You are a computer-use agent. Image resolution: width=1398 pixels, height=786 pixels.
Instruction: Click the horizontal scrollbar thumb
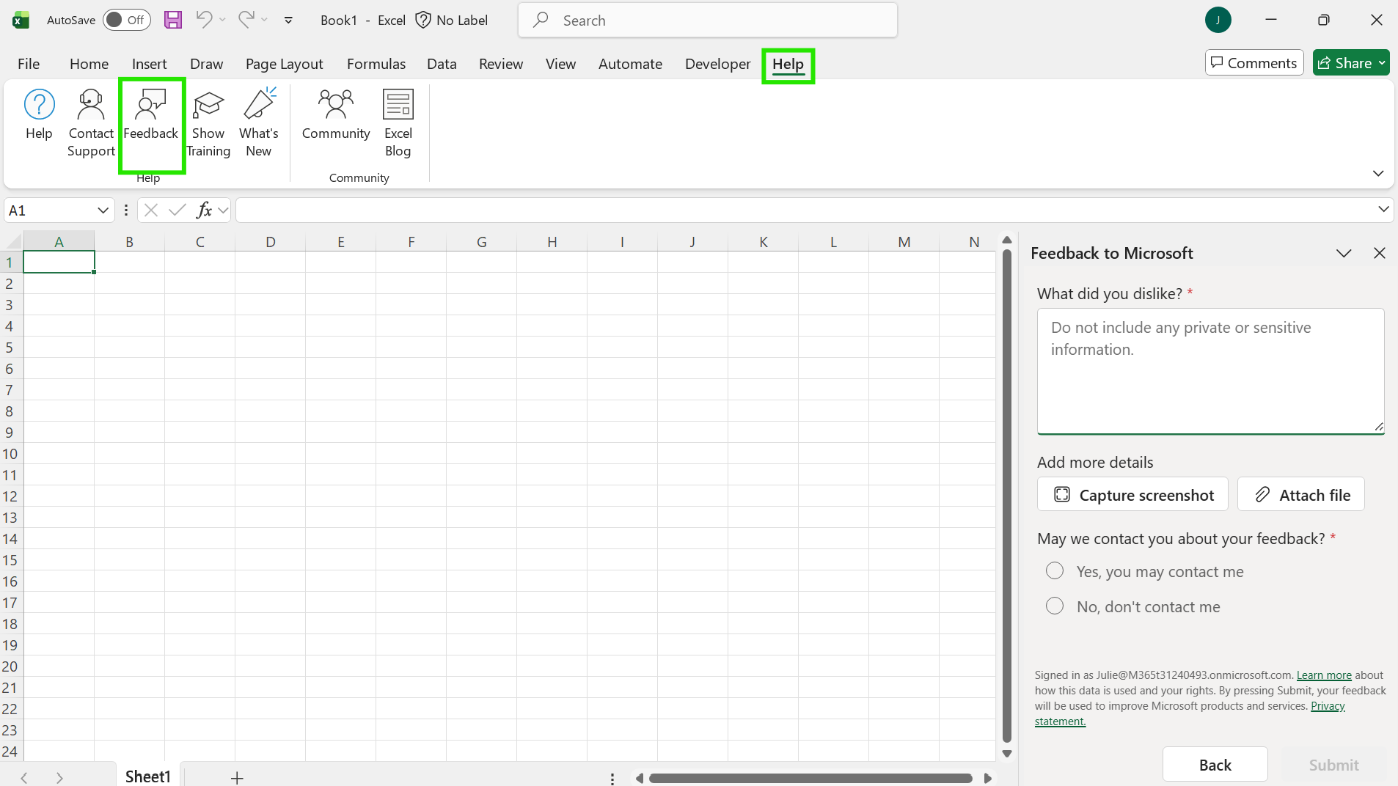[x=810, y=778]
